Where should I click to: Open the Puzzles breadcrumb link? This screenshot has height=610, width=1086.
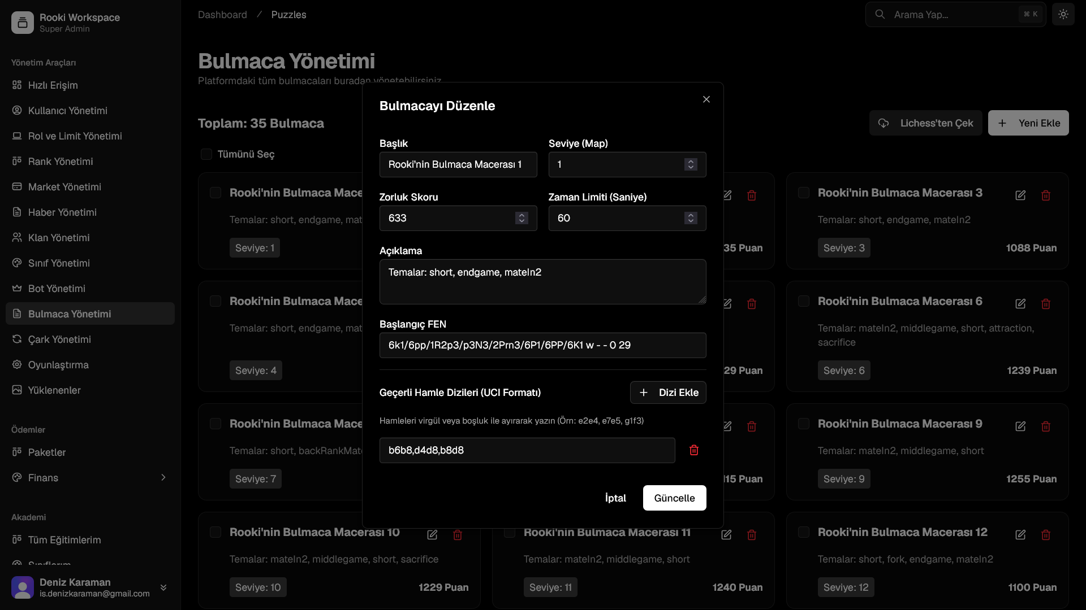click(288, 15)
